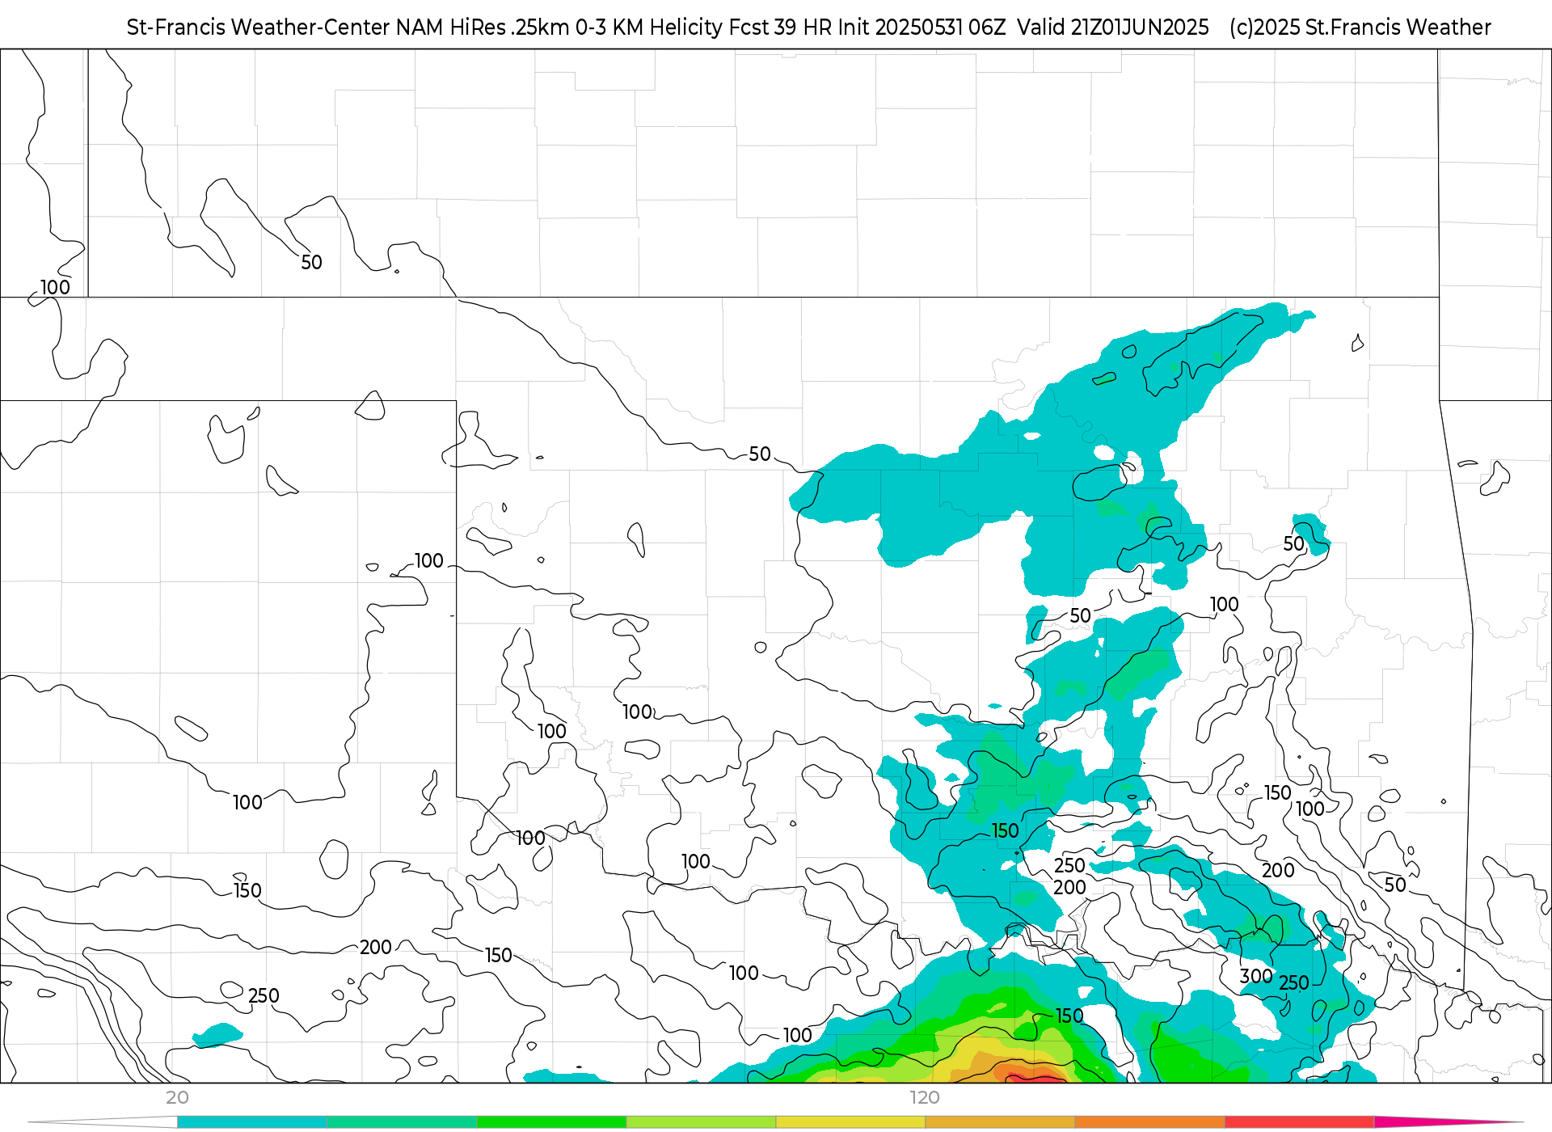
Task: Click 'St-Francis Weather-Center' in the title
Action: click(x=259, y=27)
